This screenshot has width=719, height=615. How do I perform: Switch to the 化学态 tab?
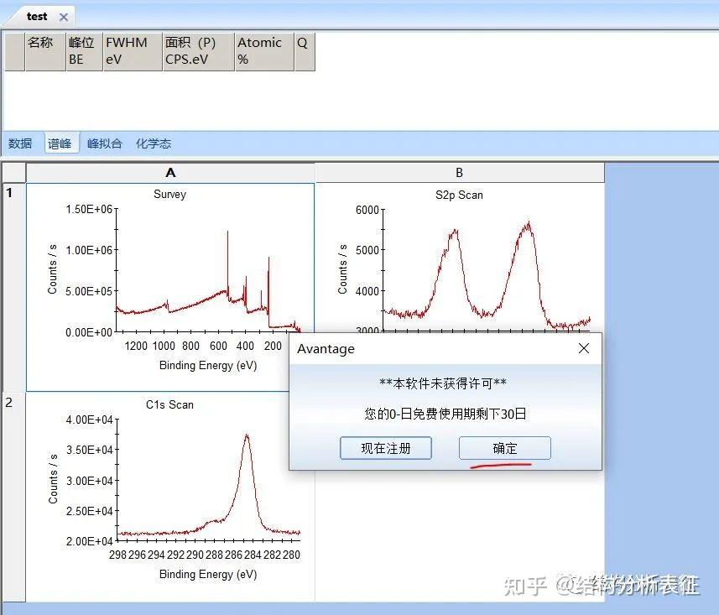pyautogui.click(x=154, y=143)
